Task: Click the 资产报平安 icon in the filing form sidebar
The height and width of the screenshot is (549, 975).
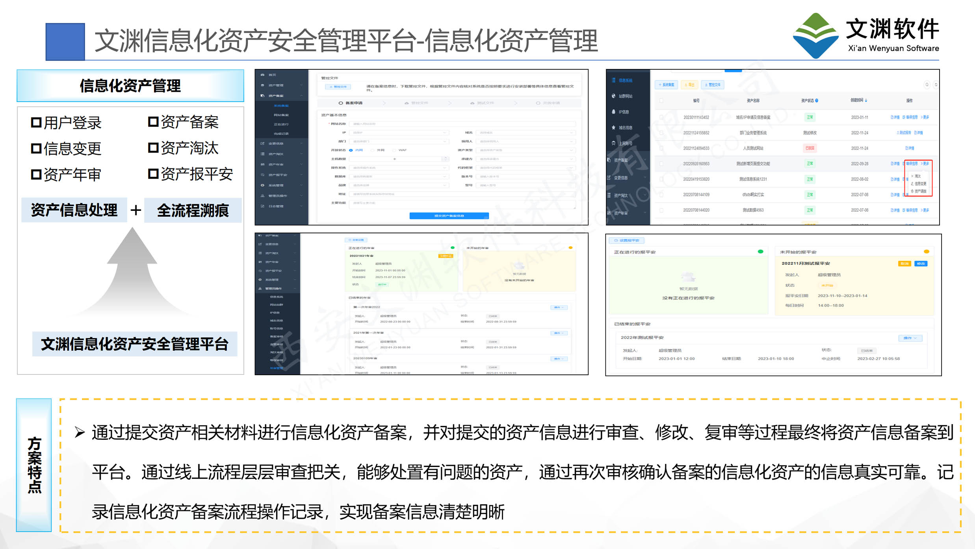Action: click(x=263, y=175)
